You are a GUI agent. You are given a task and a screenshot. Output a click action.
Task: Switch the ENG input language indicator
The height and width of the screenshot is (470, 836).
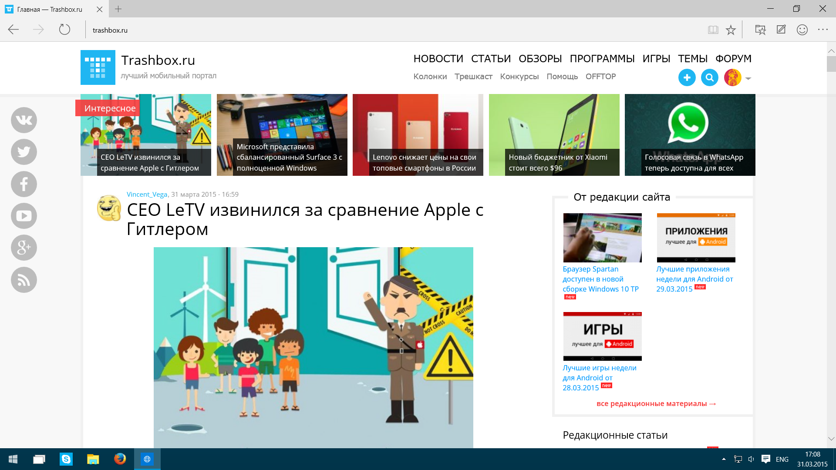click(782, 459)
